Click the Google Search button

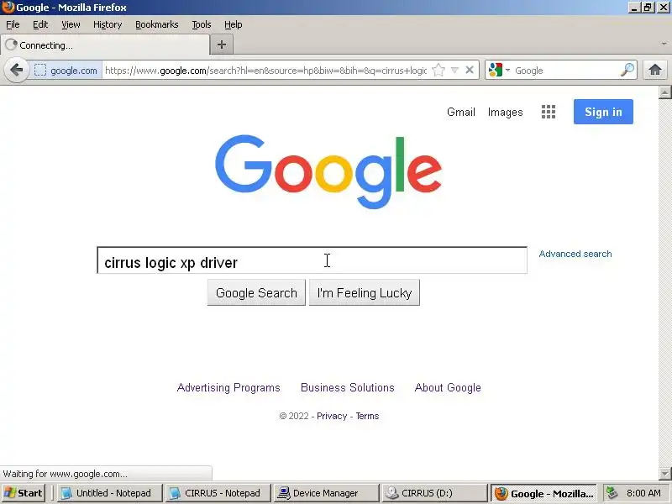(256, 292)
